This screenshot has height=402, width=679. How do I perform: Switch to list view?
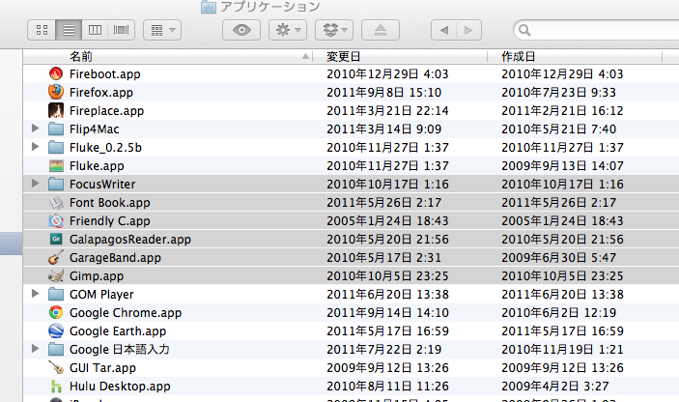click(x=69, y=30)
